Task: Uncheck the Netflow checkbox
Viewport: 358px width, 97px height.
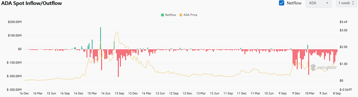Action: [x=282, y=3]
